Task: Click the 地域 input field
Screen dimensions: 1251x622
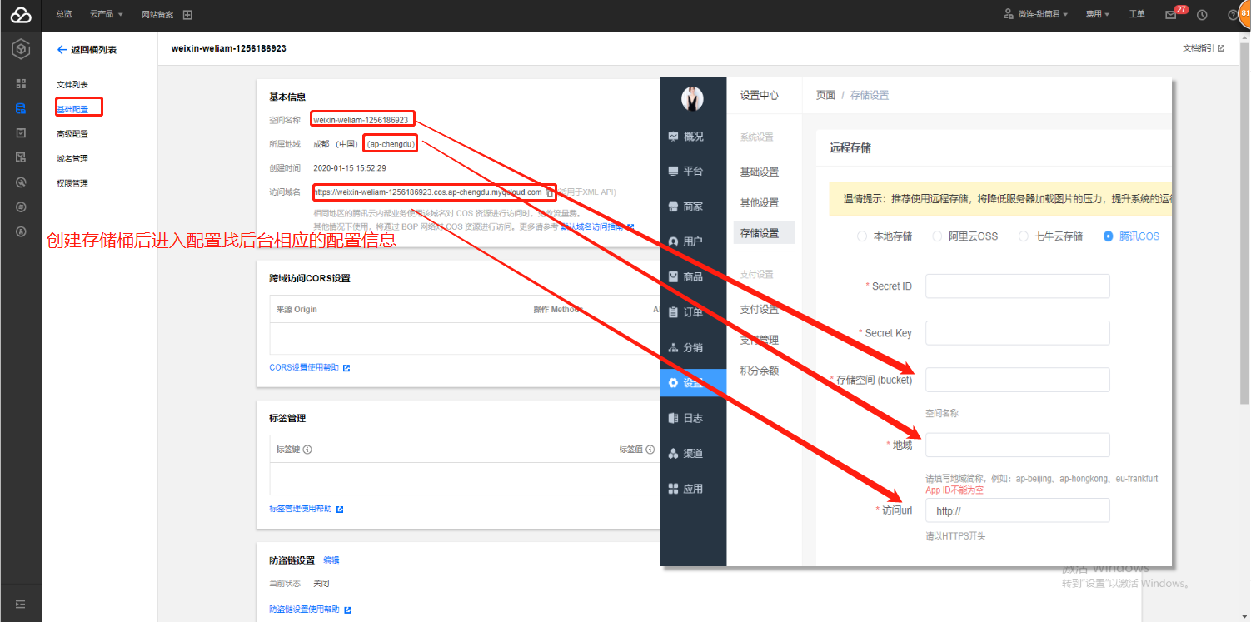Action: click(x=1018, y=445)
